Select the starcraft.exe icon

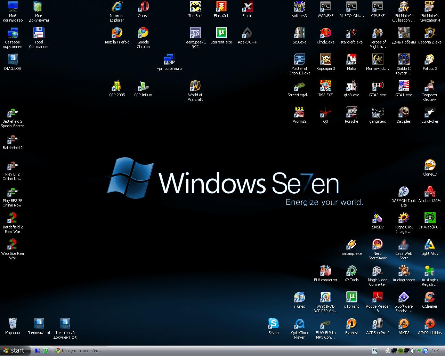coord(351,33)
